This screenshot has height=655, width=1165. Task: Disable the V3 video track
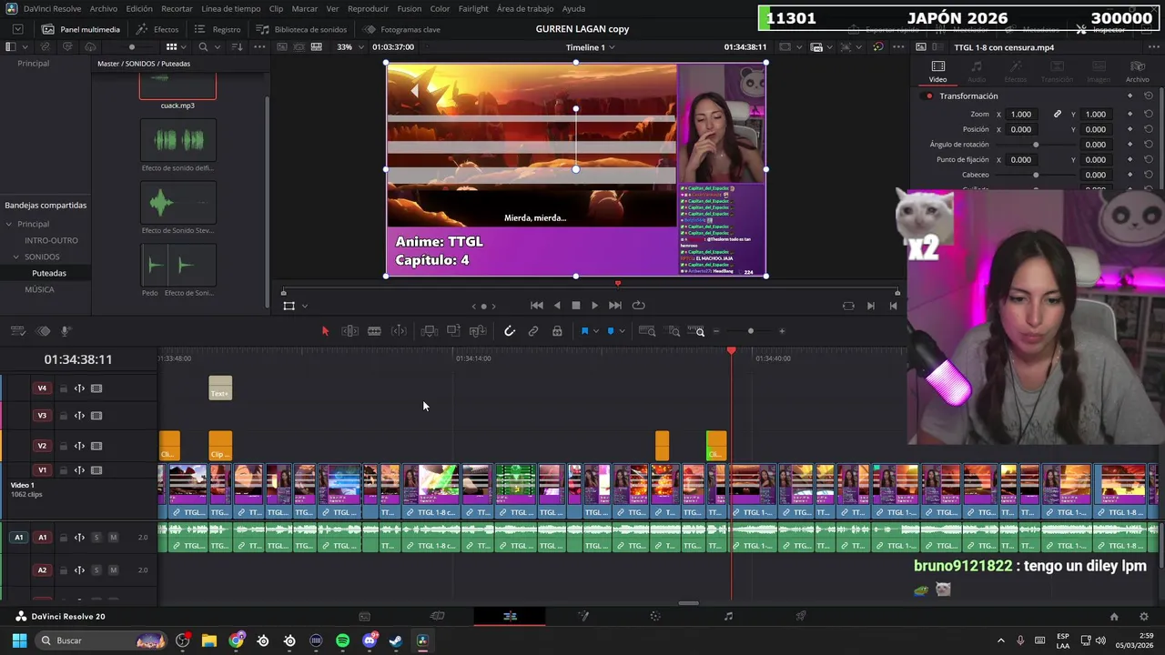[96, 416]
